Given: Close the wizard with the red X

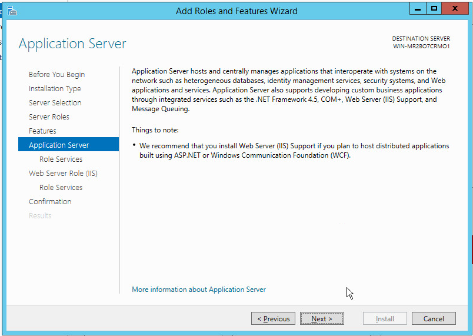Looking at the screenshot, I should coord(457,9).
